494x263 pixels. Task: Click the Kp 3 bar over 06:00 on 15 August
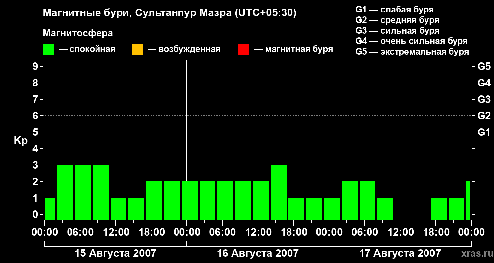pyautogui.click(x=83, y=192)
